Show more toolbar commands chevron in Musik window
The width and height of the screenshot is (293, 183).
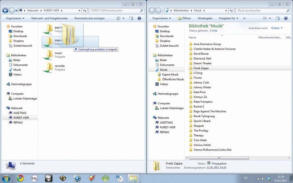click(x=244, y=18)
